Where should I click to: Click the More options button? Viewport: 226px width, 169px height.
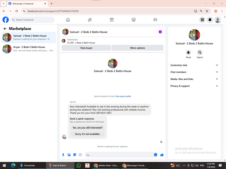137,48
